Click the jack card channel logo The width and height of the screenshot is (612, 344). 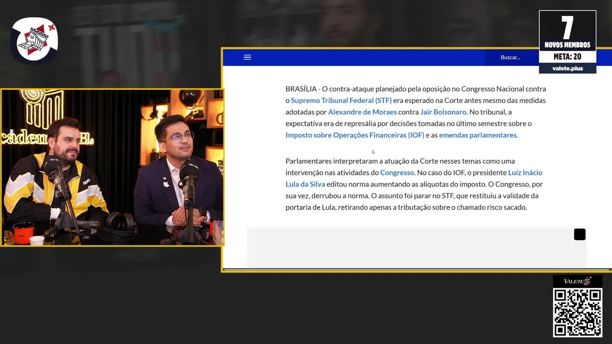(x=34, y=41)
